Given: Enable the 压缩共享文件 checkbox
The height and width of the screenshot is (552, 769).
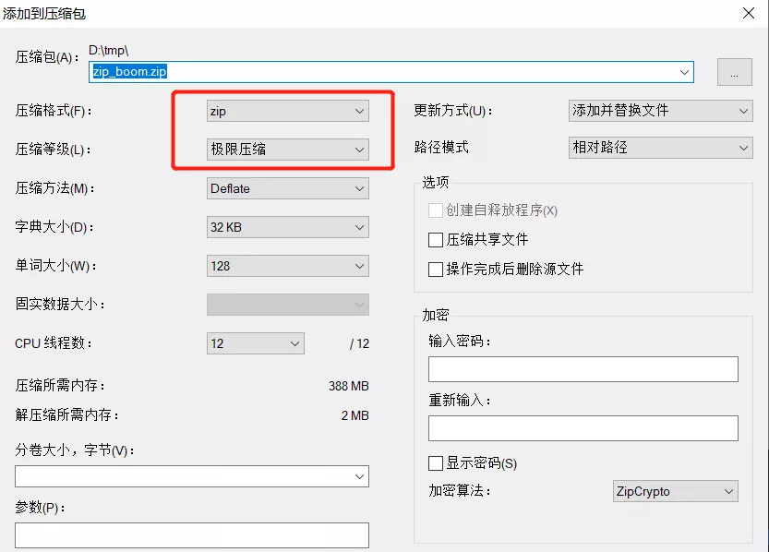Looking at the screenshot, I should [x=436, y=240].
